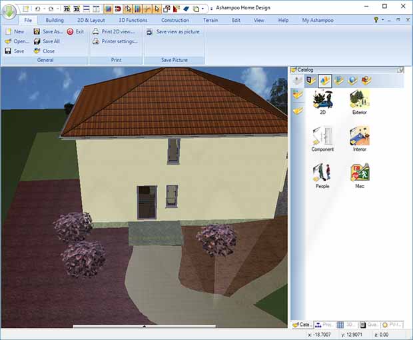
Task: Open the Edit ribbon tab
Action: tap(236, 20)
